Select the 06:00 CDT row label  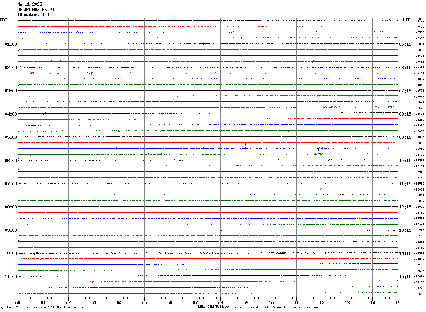pos(11,161)
